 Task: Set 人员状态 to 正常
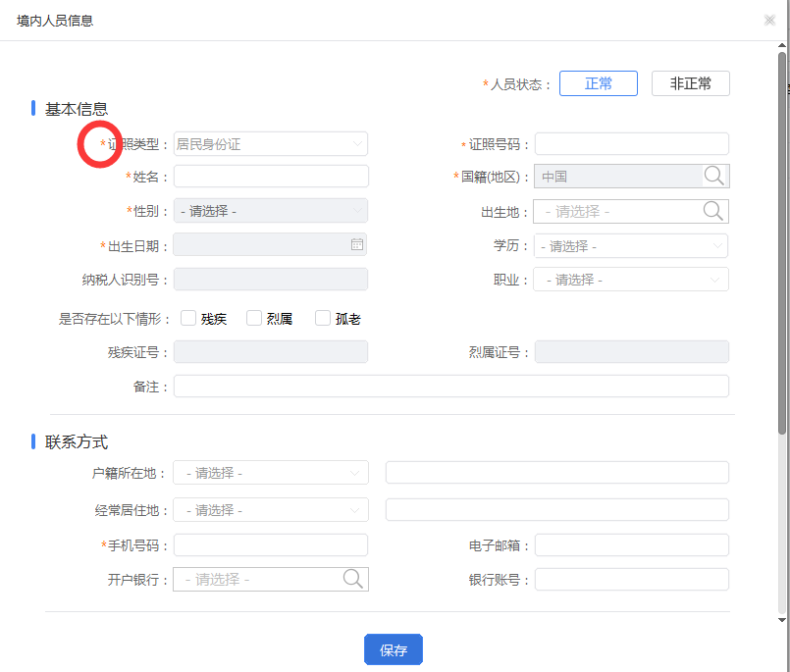pyautogui.click(x=599, y=83)
